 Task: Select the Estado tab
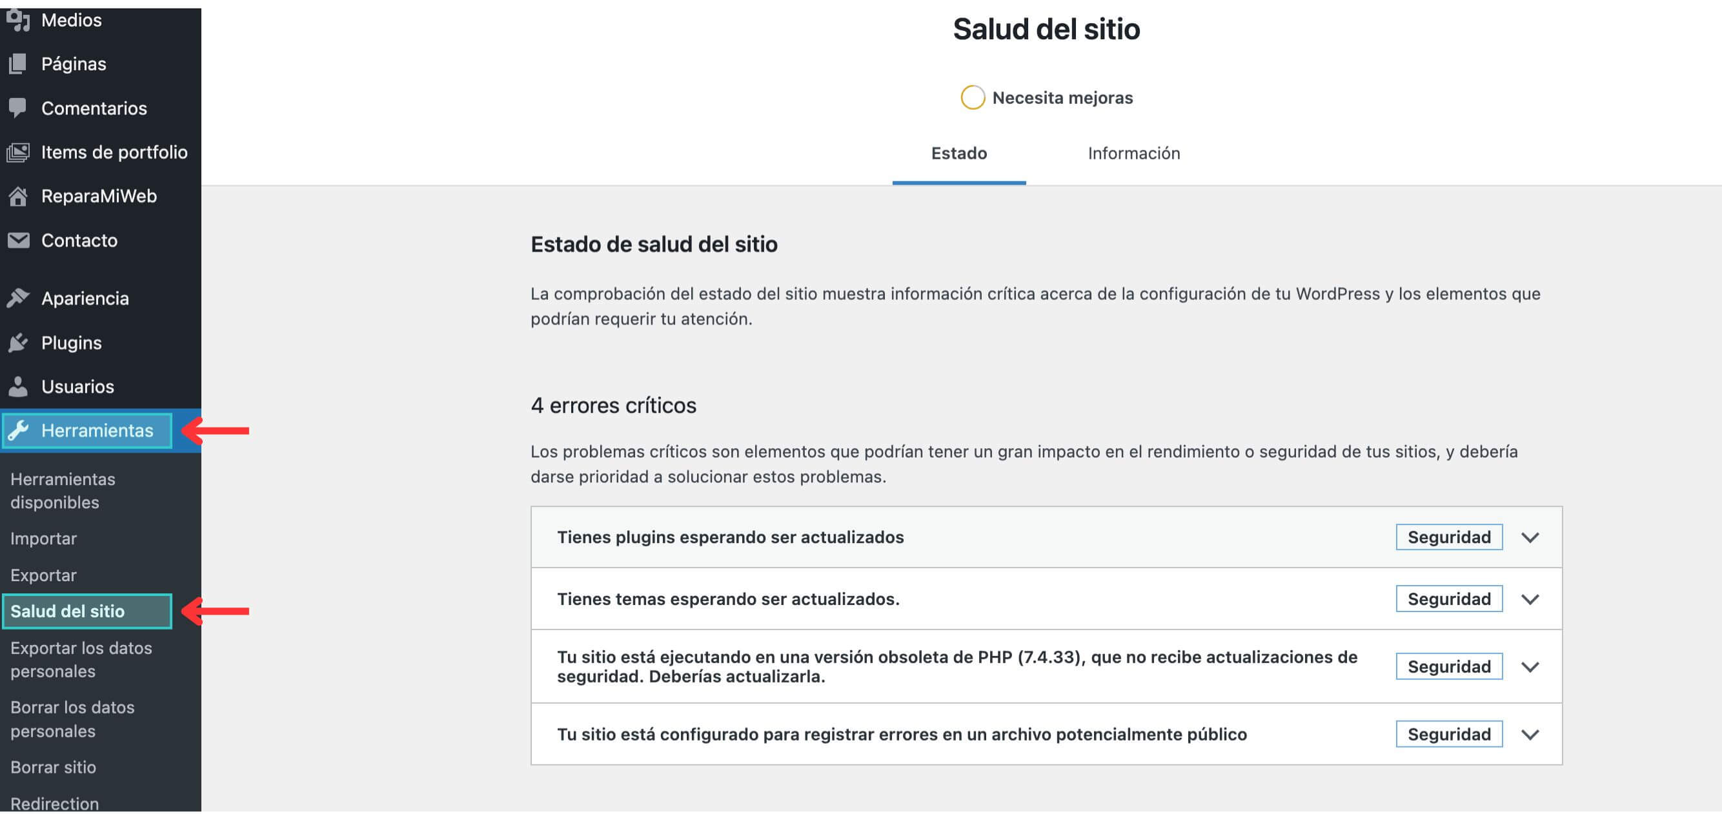click(958, 153)
